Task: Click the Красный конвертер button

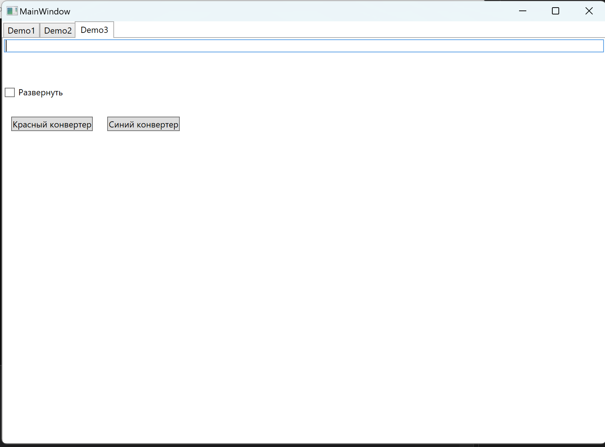Action: coord(52,124)
